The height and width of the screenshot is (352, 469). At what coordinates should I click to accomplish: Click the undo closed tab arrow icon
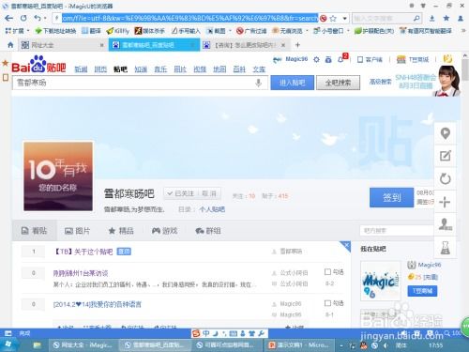click(x=38, y=18)
